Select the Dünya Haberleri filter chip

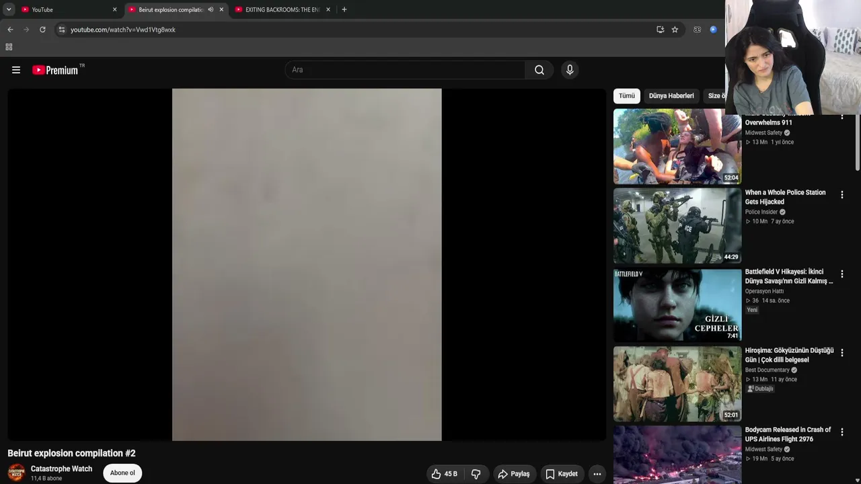point(671,96)
